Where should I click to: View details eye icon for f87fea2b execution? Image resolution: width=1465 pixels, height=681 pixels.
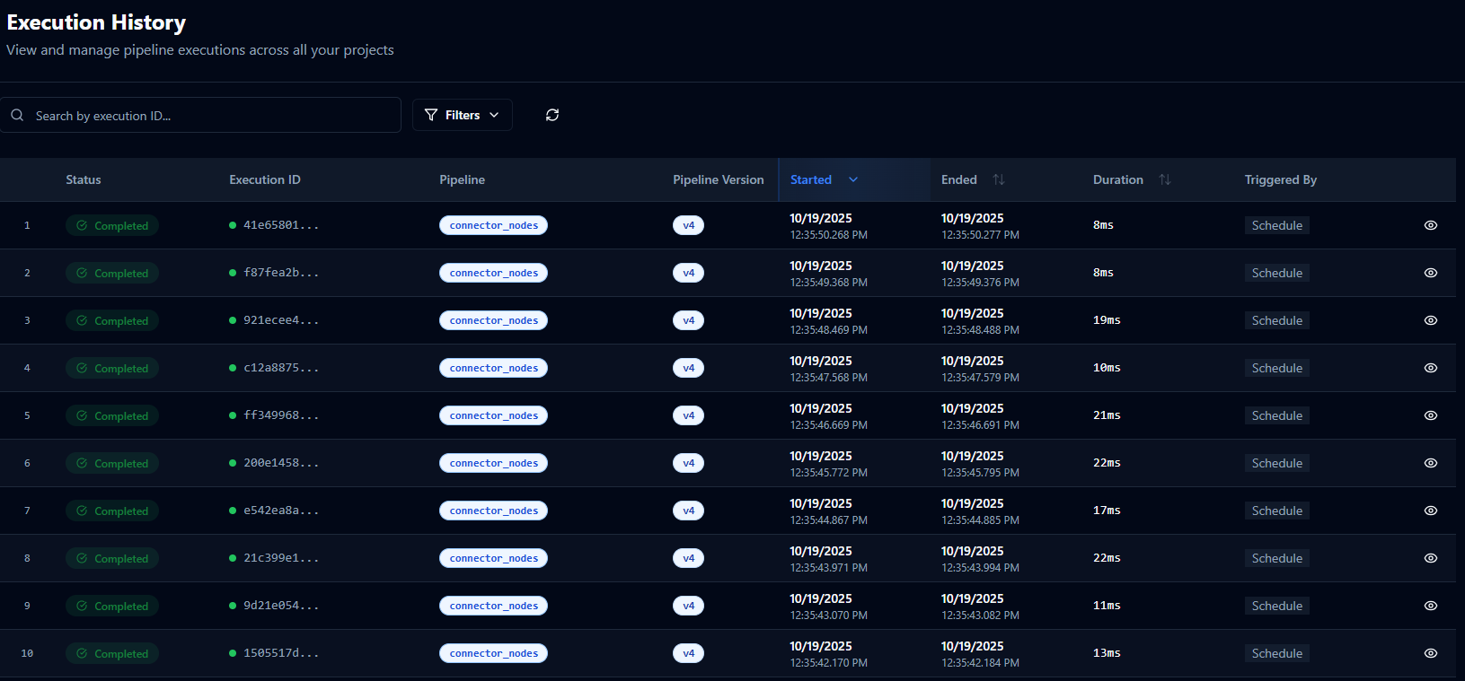click(x=1431, y=273)
